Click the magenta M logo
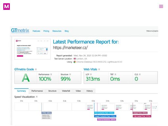Viewport: 168px width, 126px height. pyautogui.click(x=7, y=7)
